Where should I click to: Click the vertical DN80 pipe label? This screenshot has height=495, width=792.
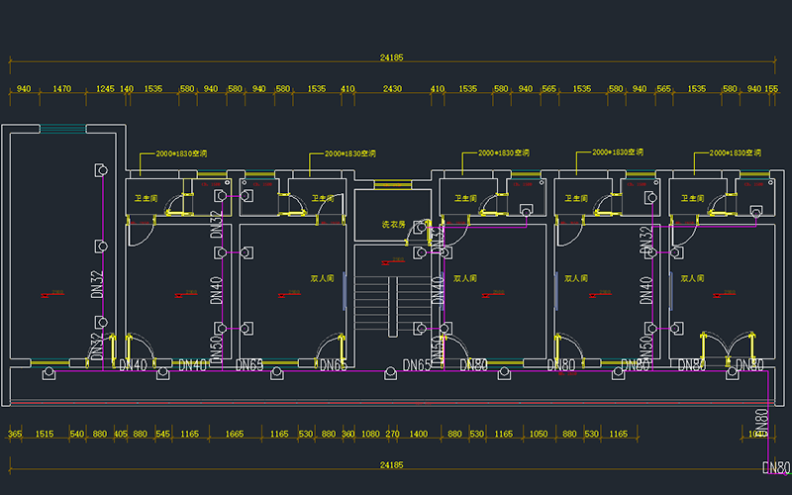point(762,421)
